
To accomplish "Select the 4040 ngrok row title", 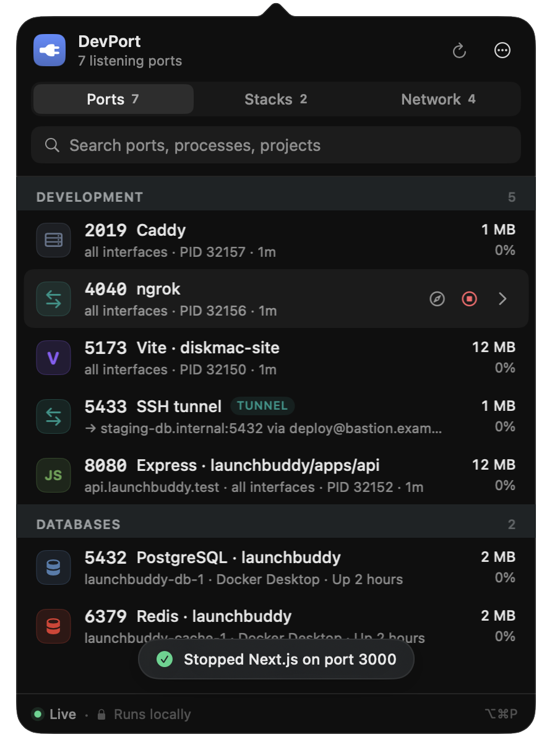I will [x=132, y=289].
